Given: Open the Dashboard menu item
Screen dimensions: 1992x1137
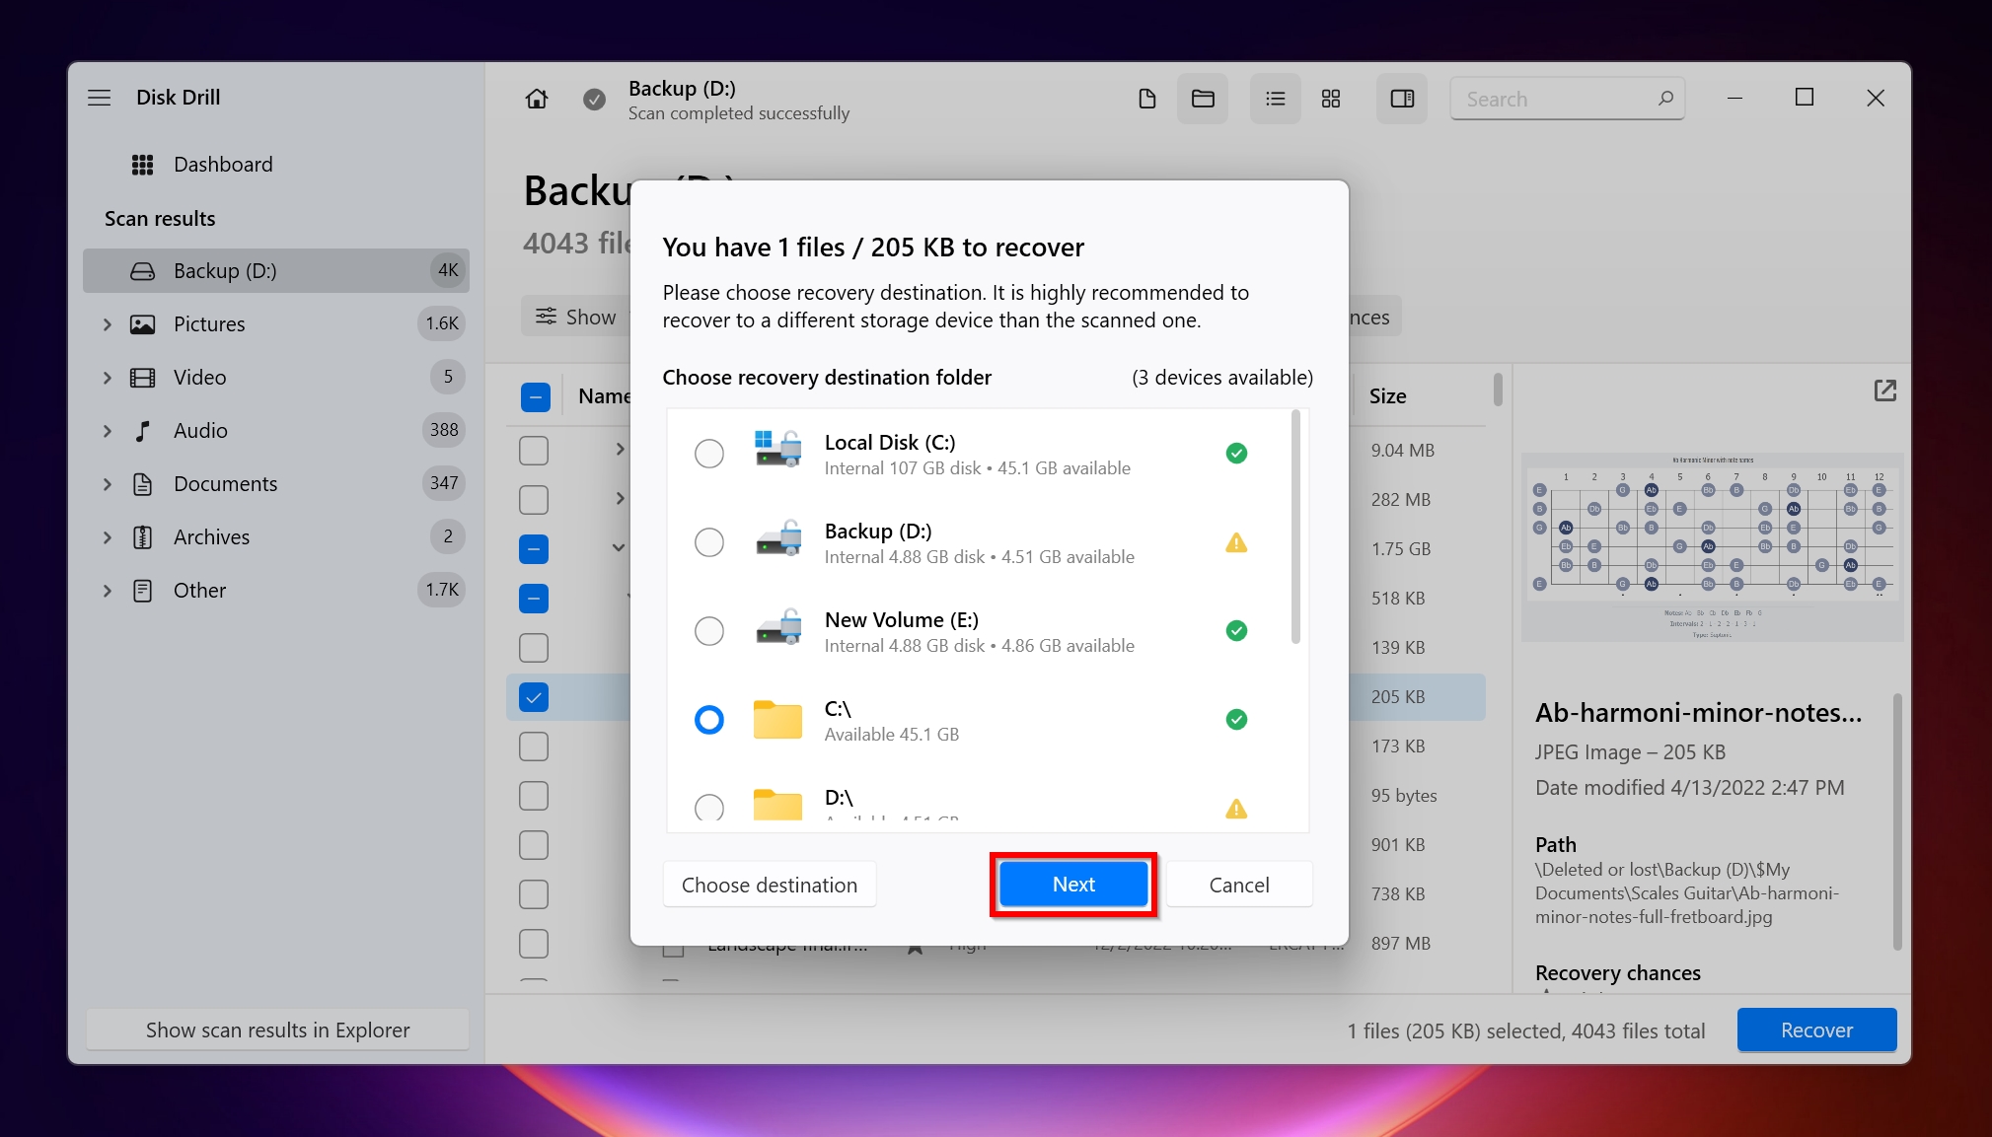Looking at the screenshot, I should pos(223,163).
